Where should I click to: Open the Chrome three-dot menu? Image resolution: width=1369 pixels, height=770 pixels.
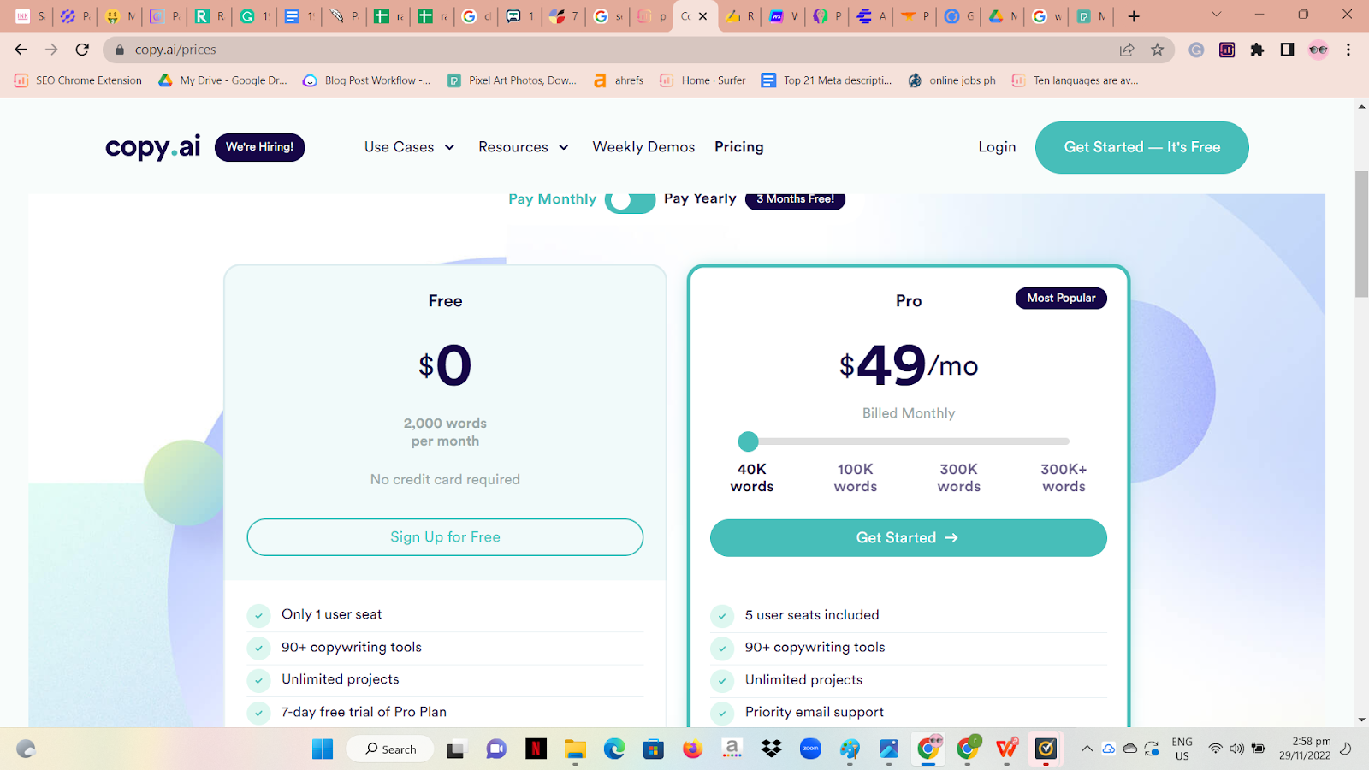click(1348, 50)
